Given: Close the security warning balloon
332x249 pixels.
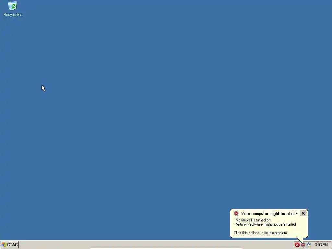Looking at the screenshot, I should pyautogui.click(x=303, y=213).
